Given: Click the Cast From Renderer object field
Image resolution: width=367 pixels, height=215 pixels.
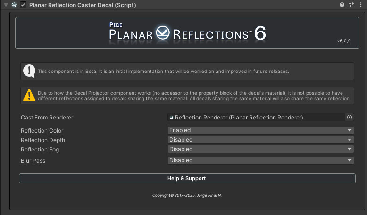Looking at the screenshot, I should pyautogui.click(x=256, y=118).
